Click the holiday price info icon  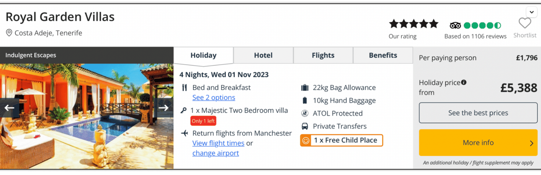coord(464,82)
